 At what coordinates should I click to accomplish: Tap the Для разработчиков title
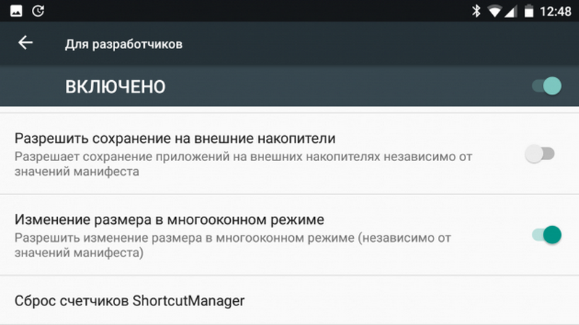pos(124,44)
